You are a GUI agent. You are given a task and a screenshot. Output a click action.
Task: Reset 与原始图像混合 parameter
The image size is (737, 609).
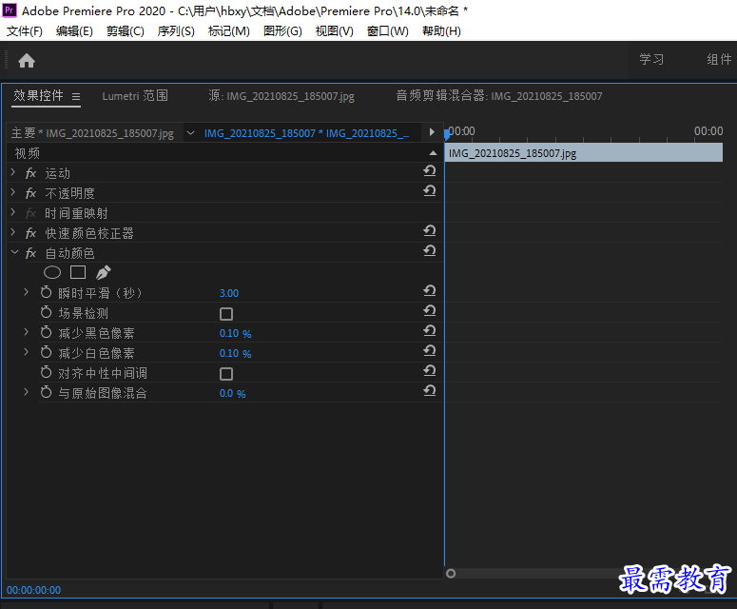430,391
